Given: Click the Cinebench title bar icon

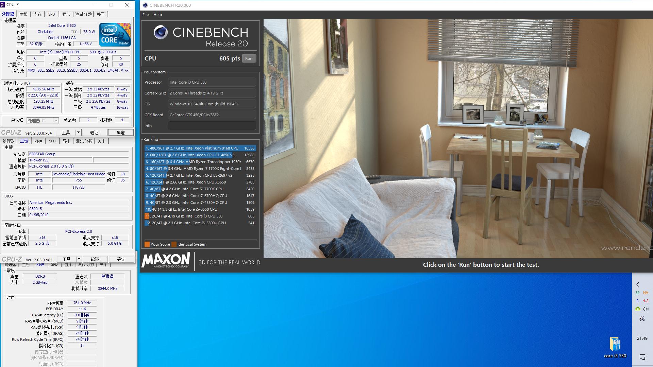Looking at the screenshot, I should [145, 5].
